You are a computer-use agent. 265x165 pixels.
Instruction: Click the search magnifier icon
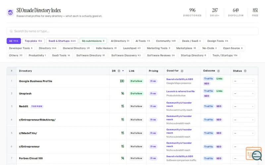pos(11,31)
